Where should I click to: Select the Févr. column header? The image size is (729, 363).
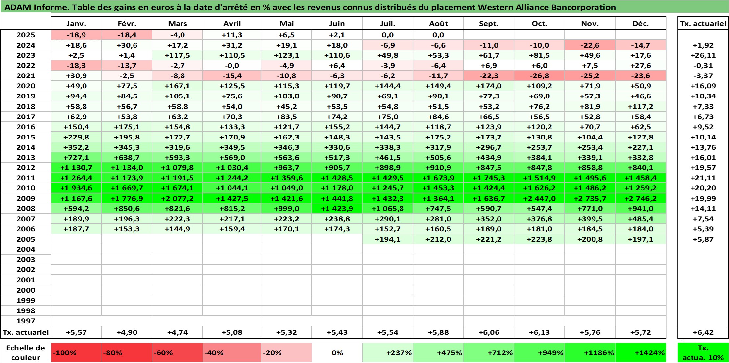click(x=127, y=24)
